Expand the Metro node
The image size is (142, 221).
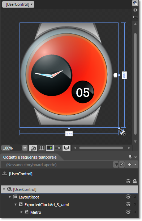[x=21, y=212]
